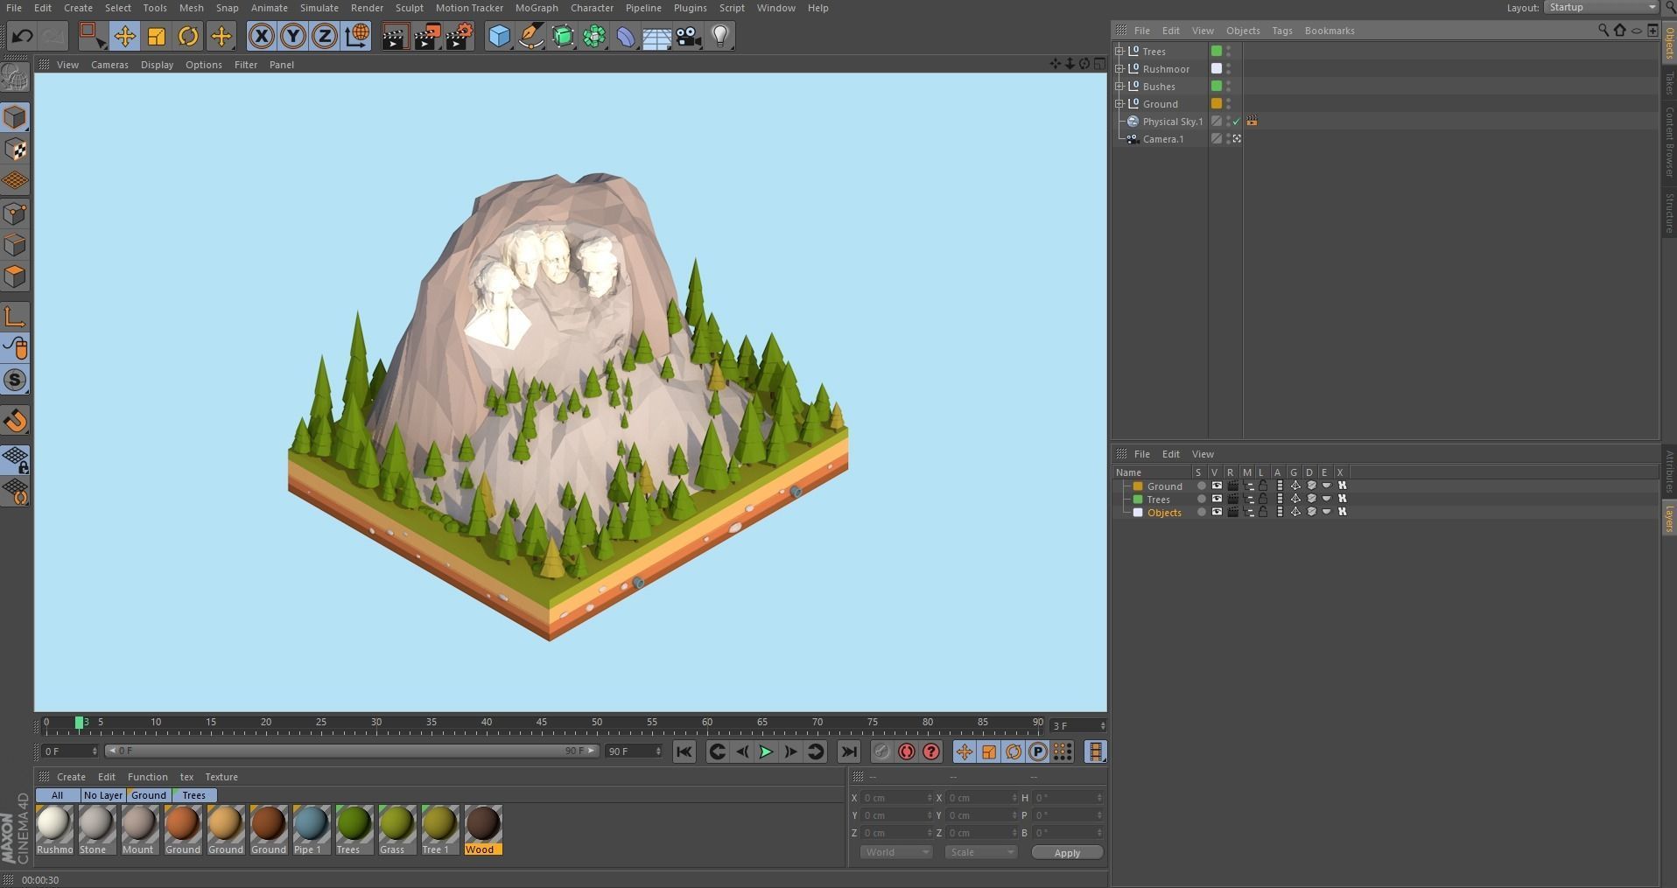Render to Picture Viewer

(427, 36)
